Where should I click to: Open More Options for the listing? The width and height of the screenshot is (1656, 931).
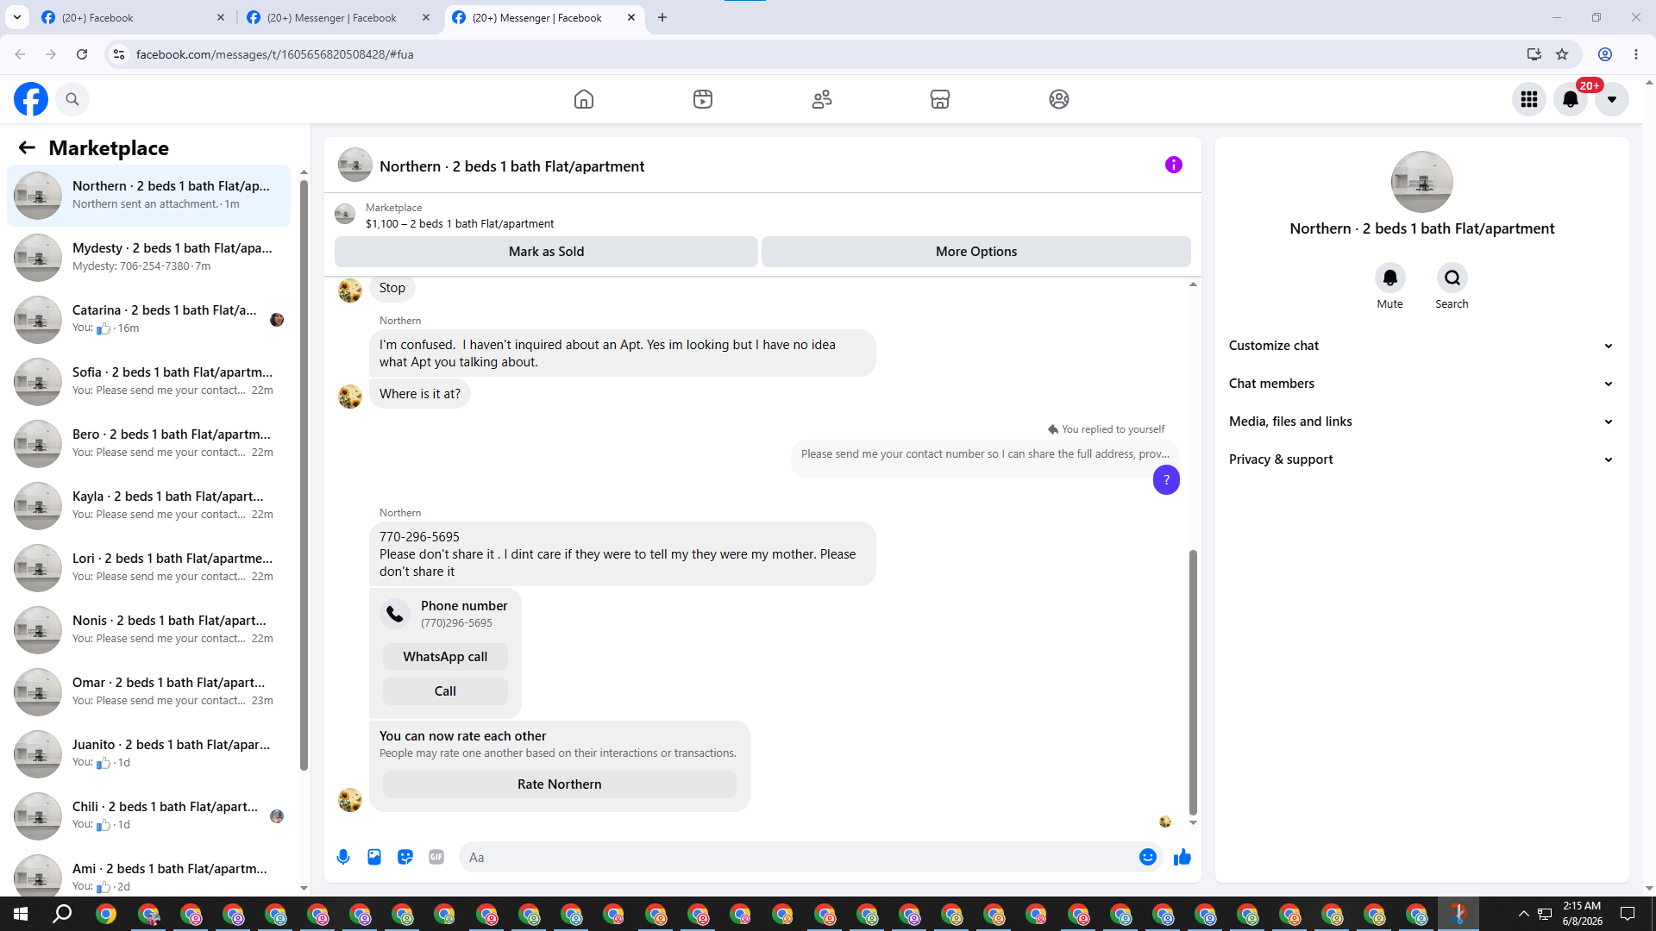click(976, 252)
